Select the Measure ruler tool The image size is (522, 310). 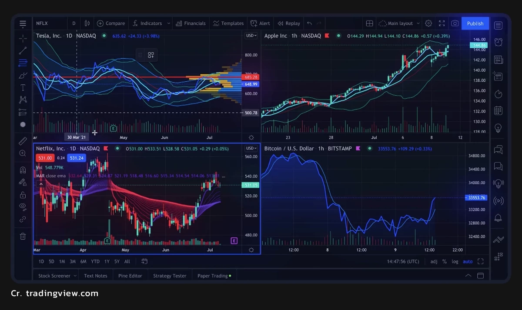point(23,141)
